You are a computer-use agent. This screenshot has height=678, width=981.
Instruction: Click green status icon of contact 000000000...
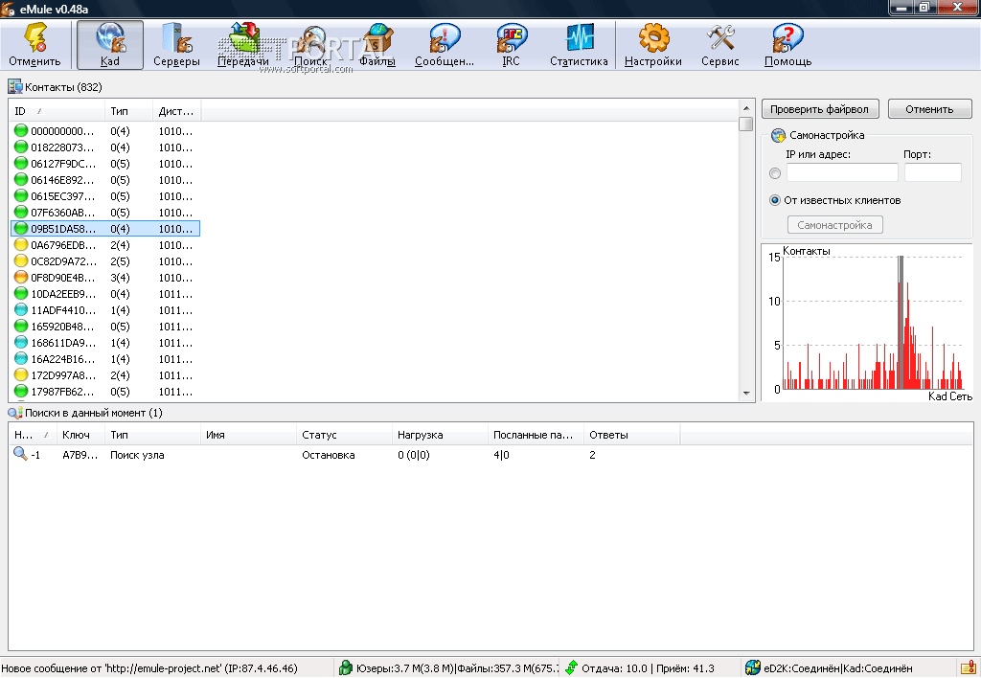pyautogui.click(x=21, y=130)
